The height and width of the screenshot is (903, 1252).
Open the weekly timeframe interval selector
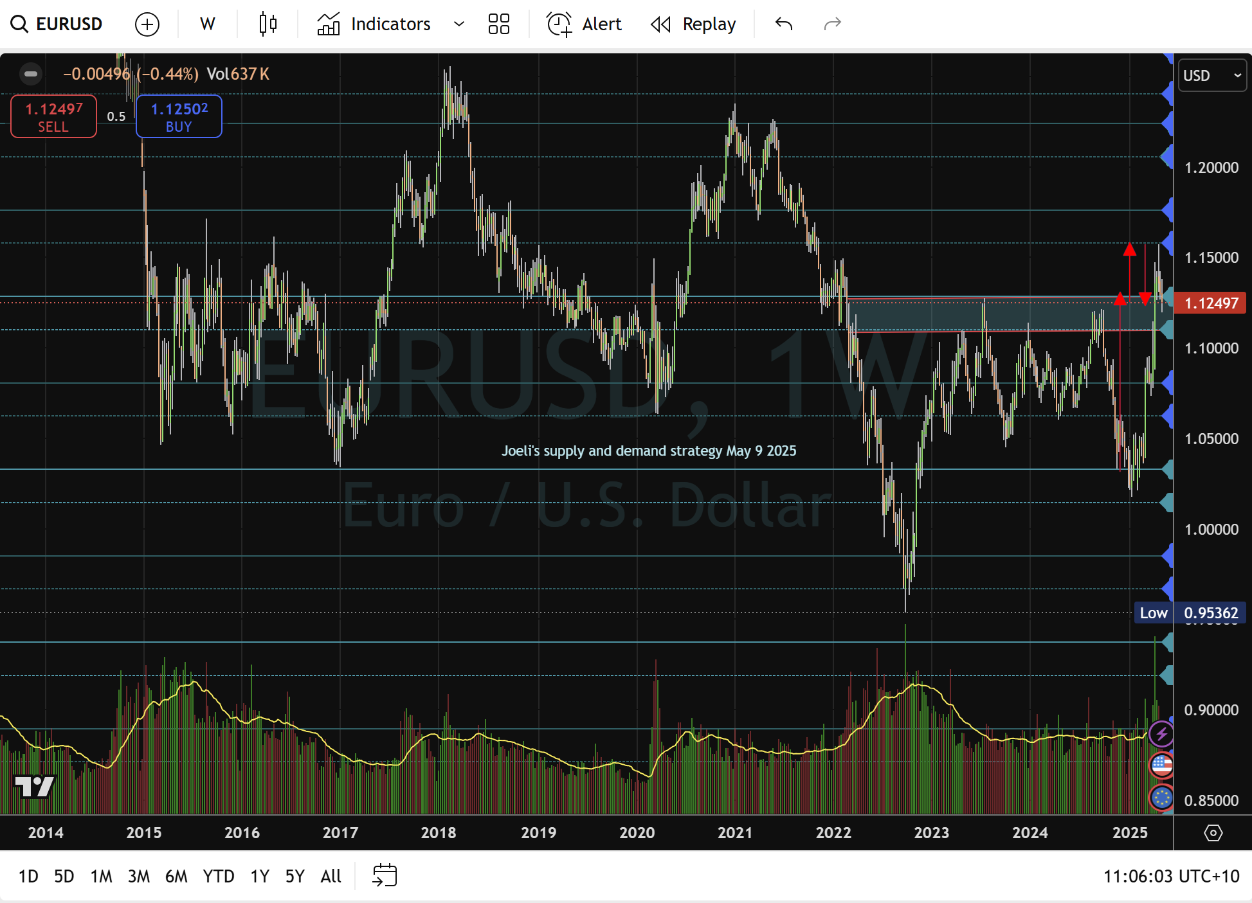point(207,24)
